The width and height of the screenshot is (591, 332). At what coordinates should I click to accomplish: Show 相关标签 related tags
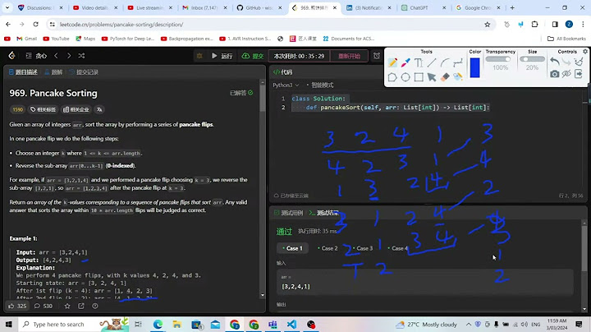click(43, 109)
